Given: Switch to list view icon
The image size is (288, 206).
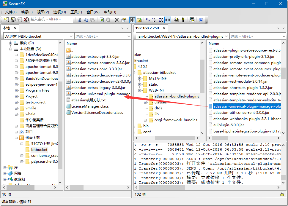Looking at the screenshot, I should point(161,20).
